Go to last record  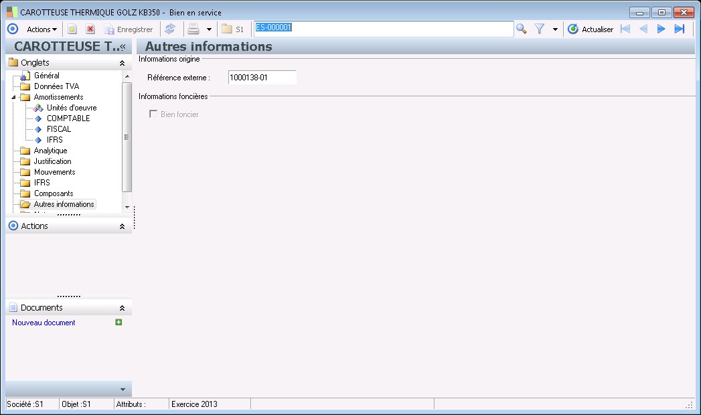click(680, 29)
